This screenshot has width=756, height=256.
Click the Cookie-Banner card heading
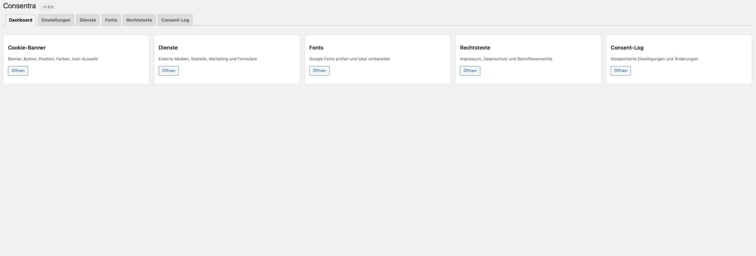[27, 48]
